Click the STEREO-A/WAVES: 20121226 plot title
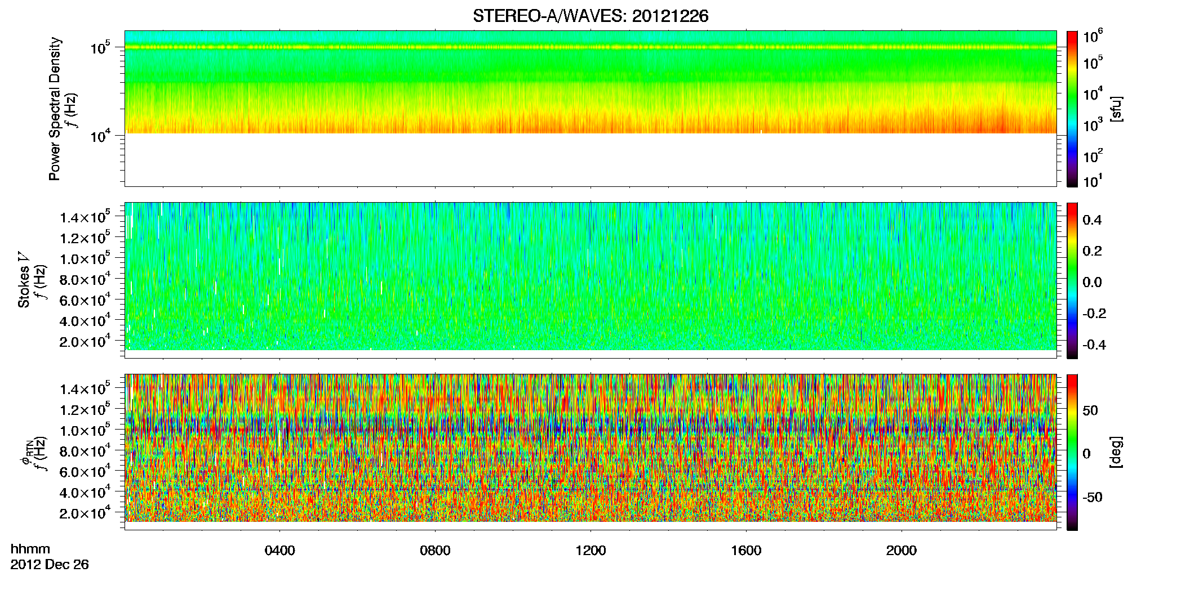This screenshot has height=608, width=1181. [590, 16]
